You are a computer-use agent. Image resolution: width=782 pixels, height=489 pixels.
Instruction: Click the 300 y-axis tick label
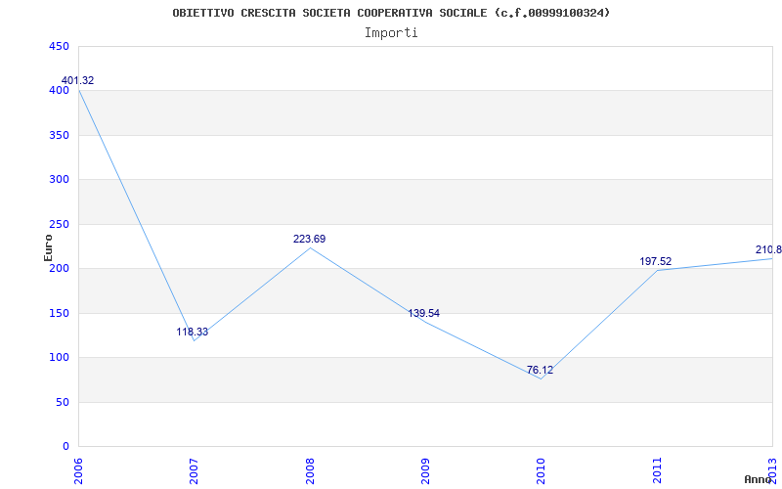pyautogui.click(x=59, y=180)
